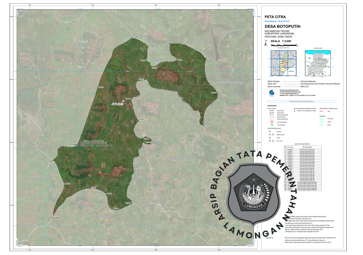363x255 pixels.
Task: Click the PETA CITRA heading
Action: click(x=275, y=16)
